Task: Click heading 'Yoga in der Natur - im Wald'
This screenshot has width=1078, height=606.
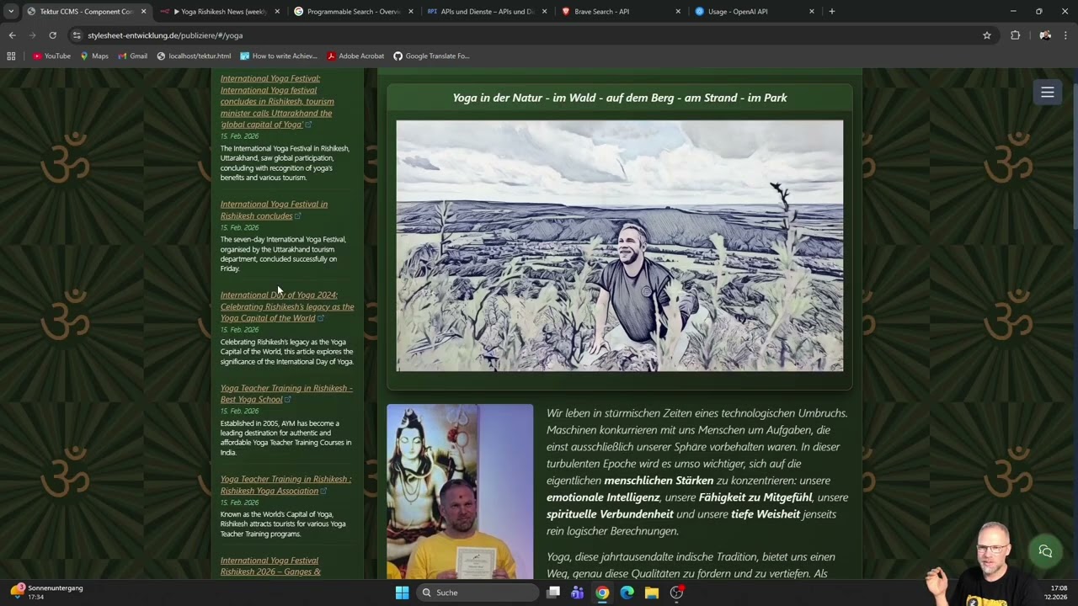Action: (620, 98)
